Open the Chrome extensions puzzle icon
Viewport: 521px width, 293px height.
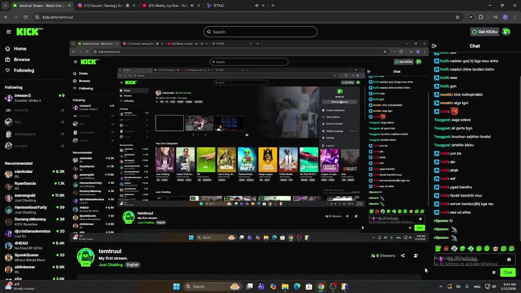coord(481,17)
